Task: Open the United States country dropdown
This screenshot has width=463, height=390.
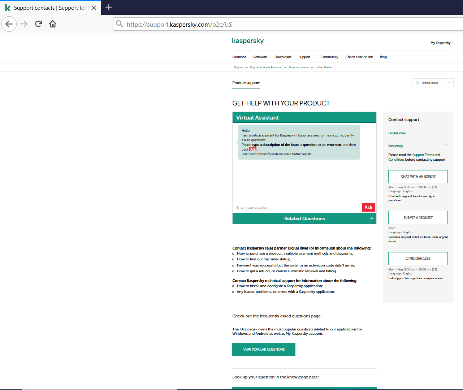Action: 433,83
